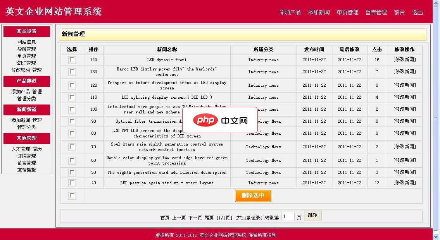Open 添加产品 in the top navigation
Screen dimensions: 440x240
click(x=290, y=12)
